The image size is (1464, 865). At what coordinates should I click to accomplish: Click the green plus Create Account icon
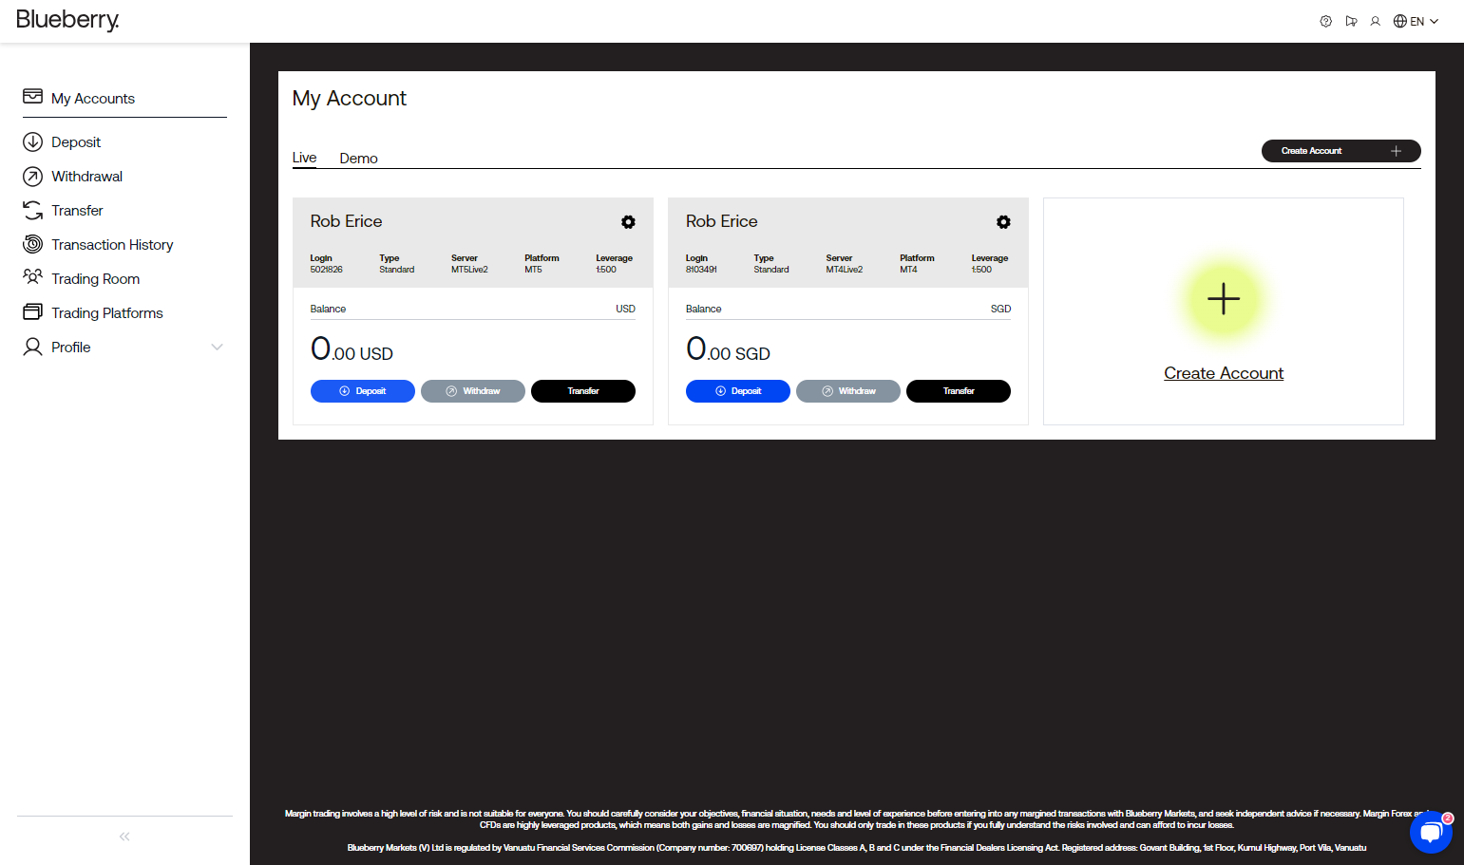click(1224, 299)
